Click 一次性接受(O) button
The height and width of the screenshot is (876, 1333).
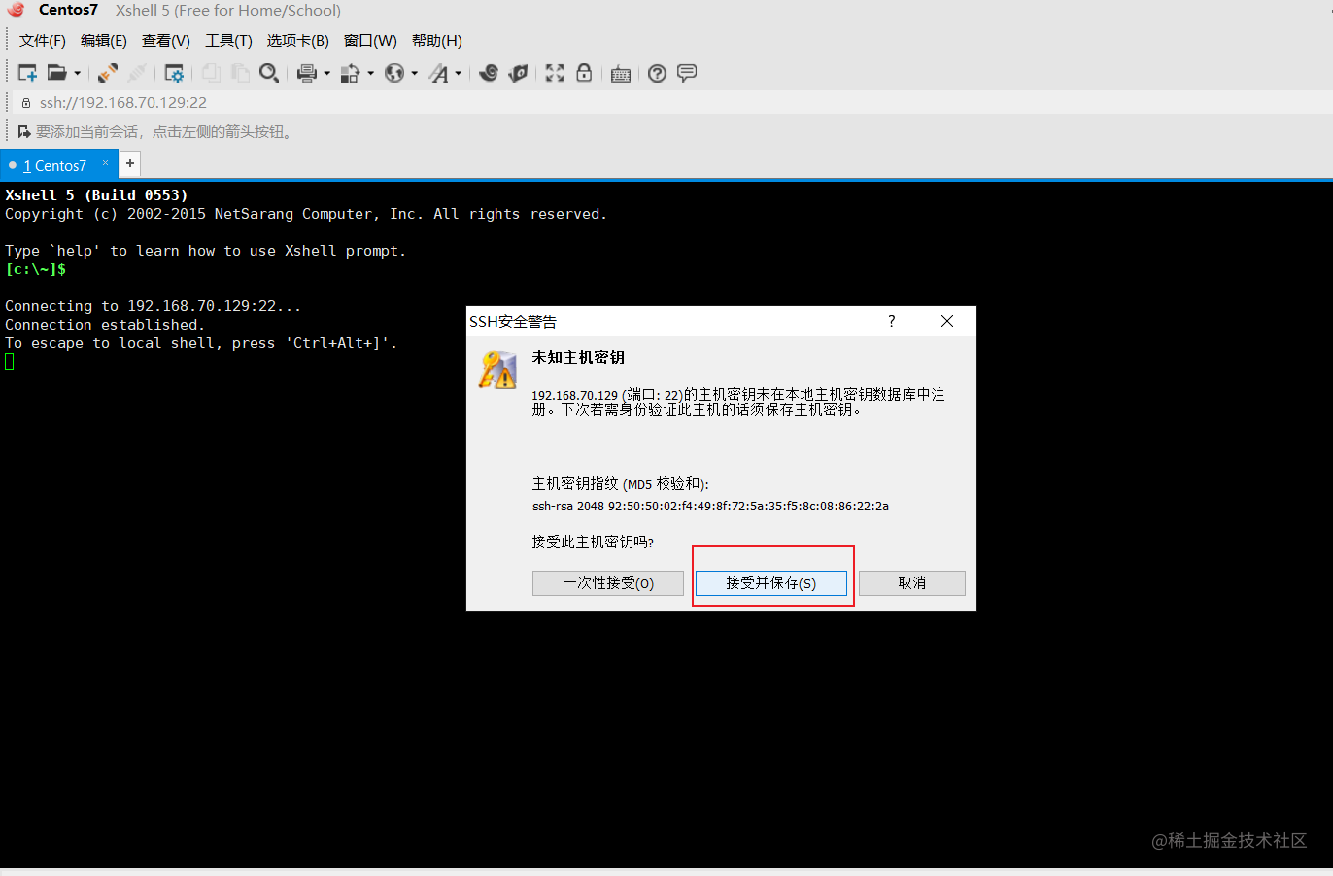[x=608, y=582]
